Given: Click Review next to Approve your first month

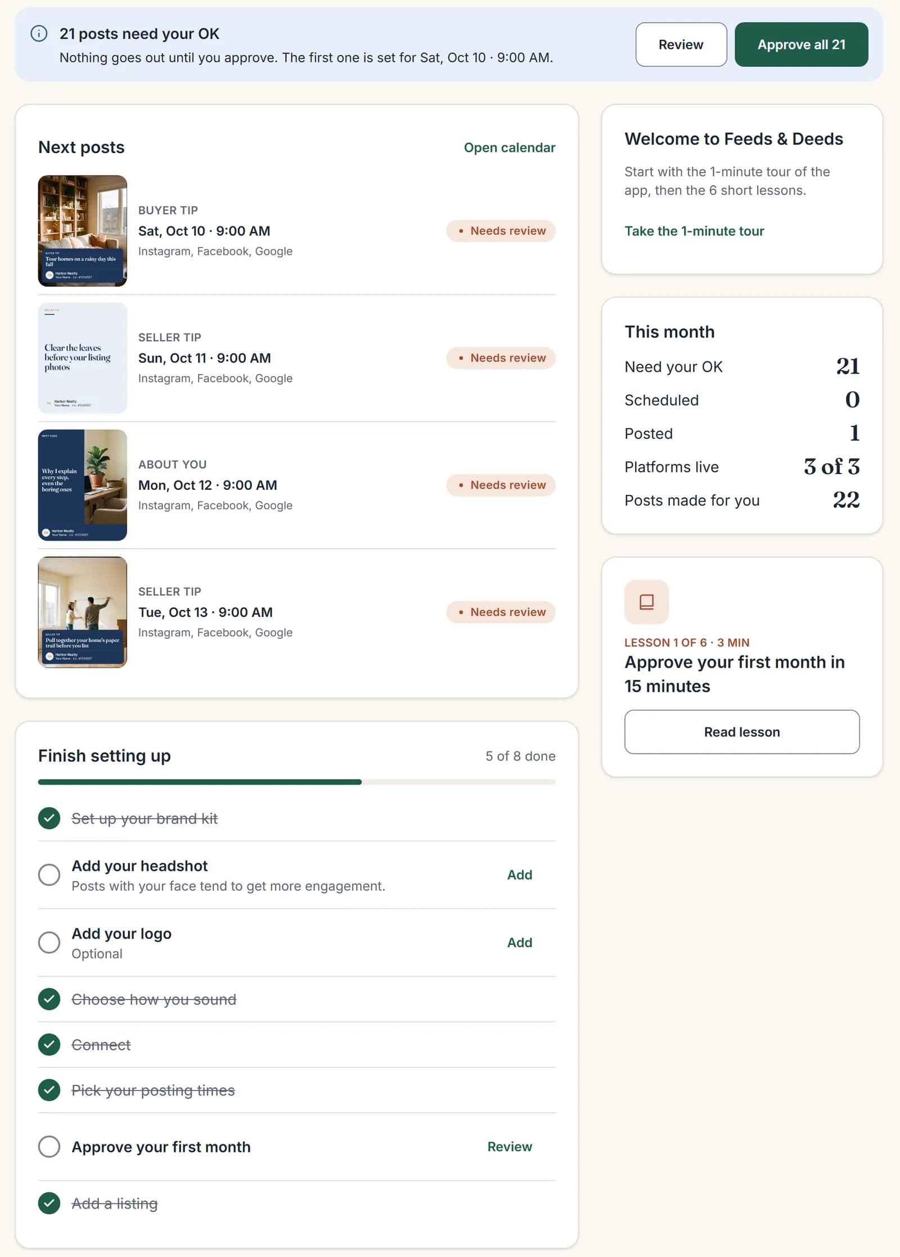Looking at the screenshot, I should [509, 1146].
